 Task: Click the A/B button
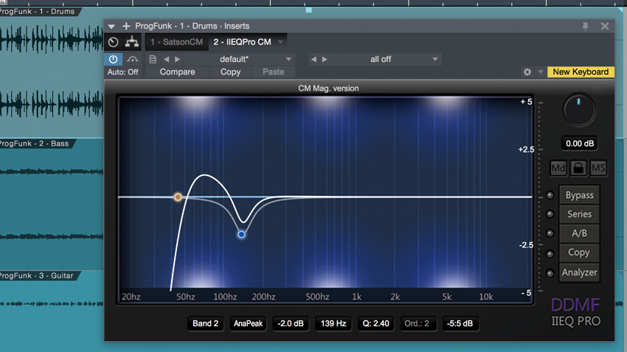[579, 233]
